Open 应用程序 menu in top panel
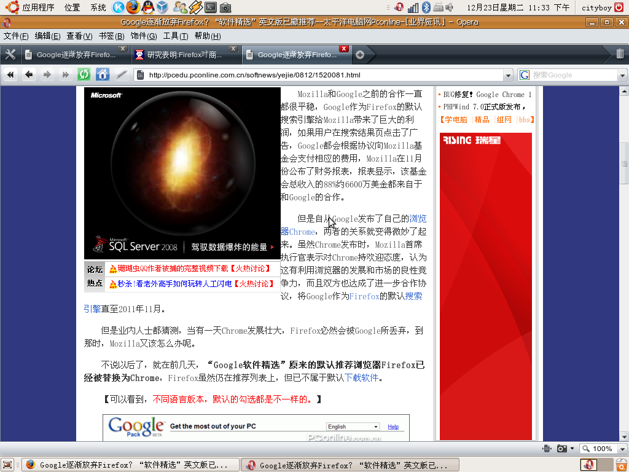The width and height of the screenshot is (629, 472). [38, 7]
